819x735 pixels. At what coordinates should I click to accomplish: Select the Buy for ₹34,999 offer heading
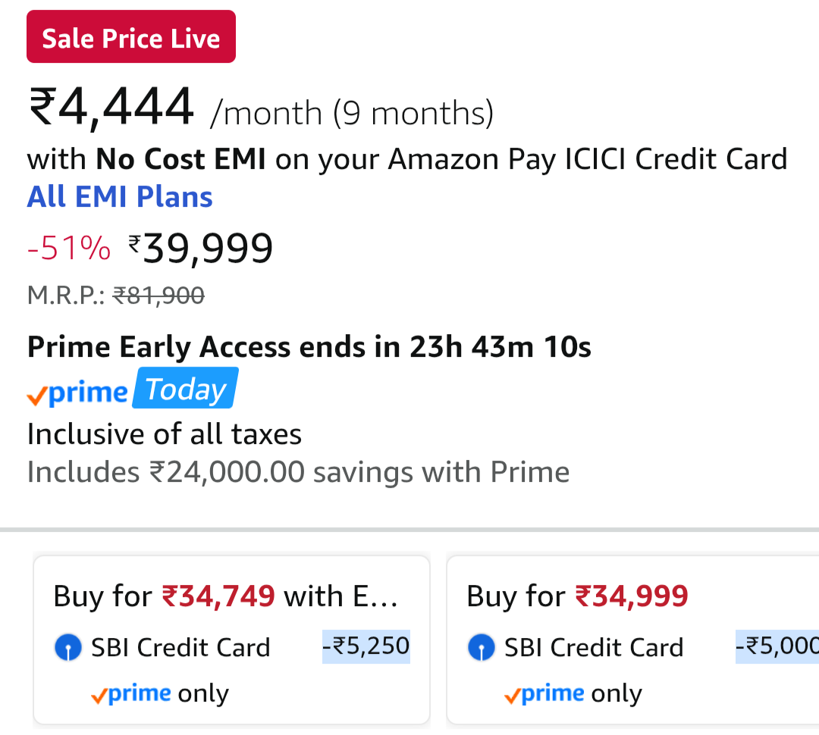tap(577, 597)
